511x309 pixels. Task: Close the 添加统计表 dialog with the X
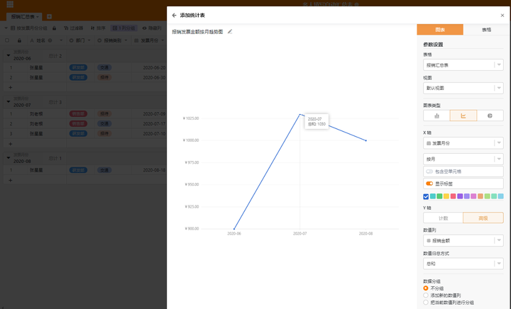(502, 16)
